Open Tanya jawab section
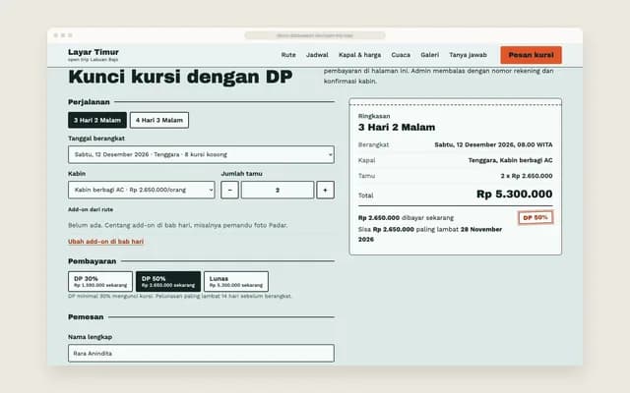 [468, 55]
